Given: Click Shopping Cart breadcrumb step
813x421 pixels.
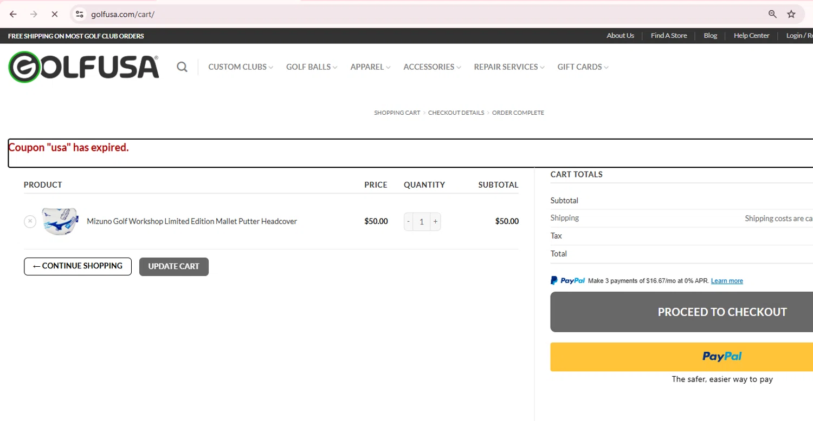Looking at the screenshot, I should point(397,113).
